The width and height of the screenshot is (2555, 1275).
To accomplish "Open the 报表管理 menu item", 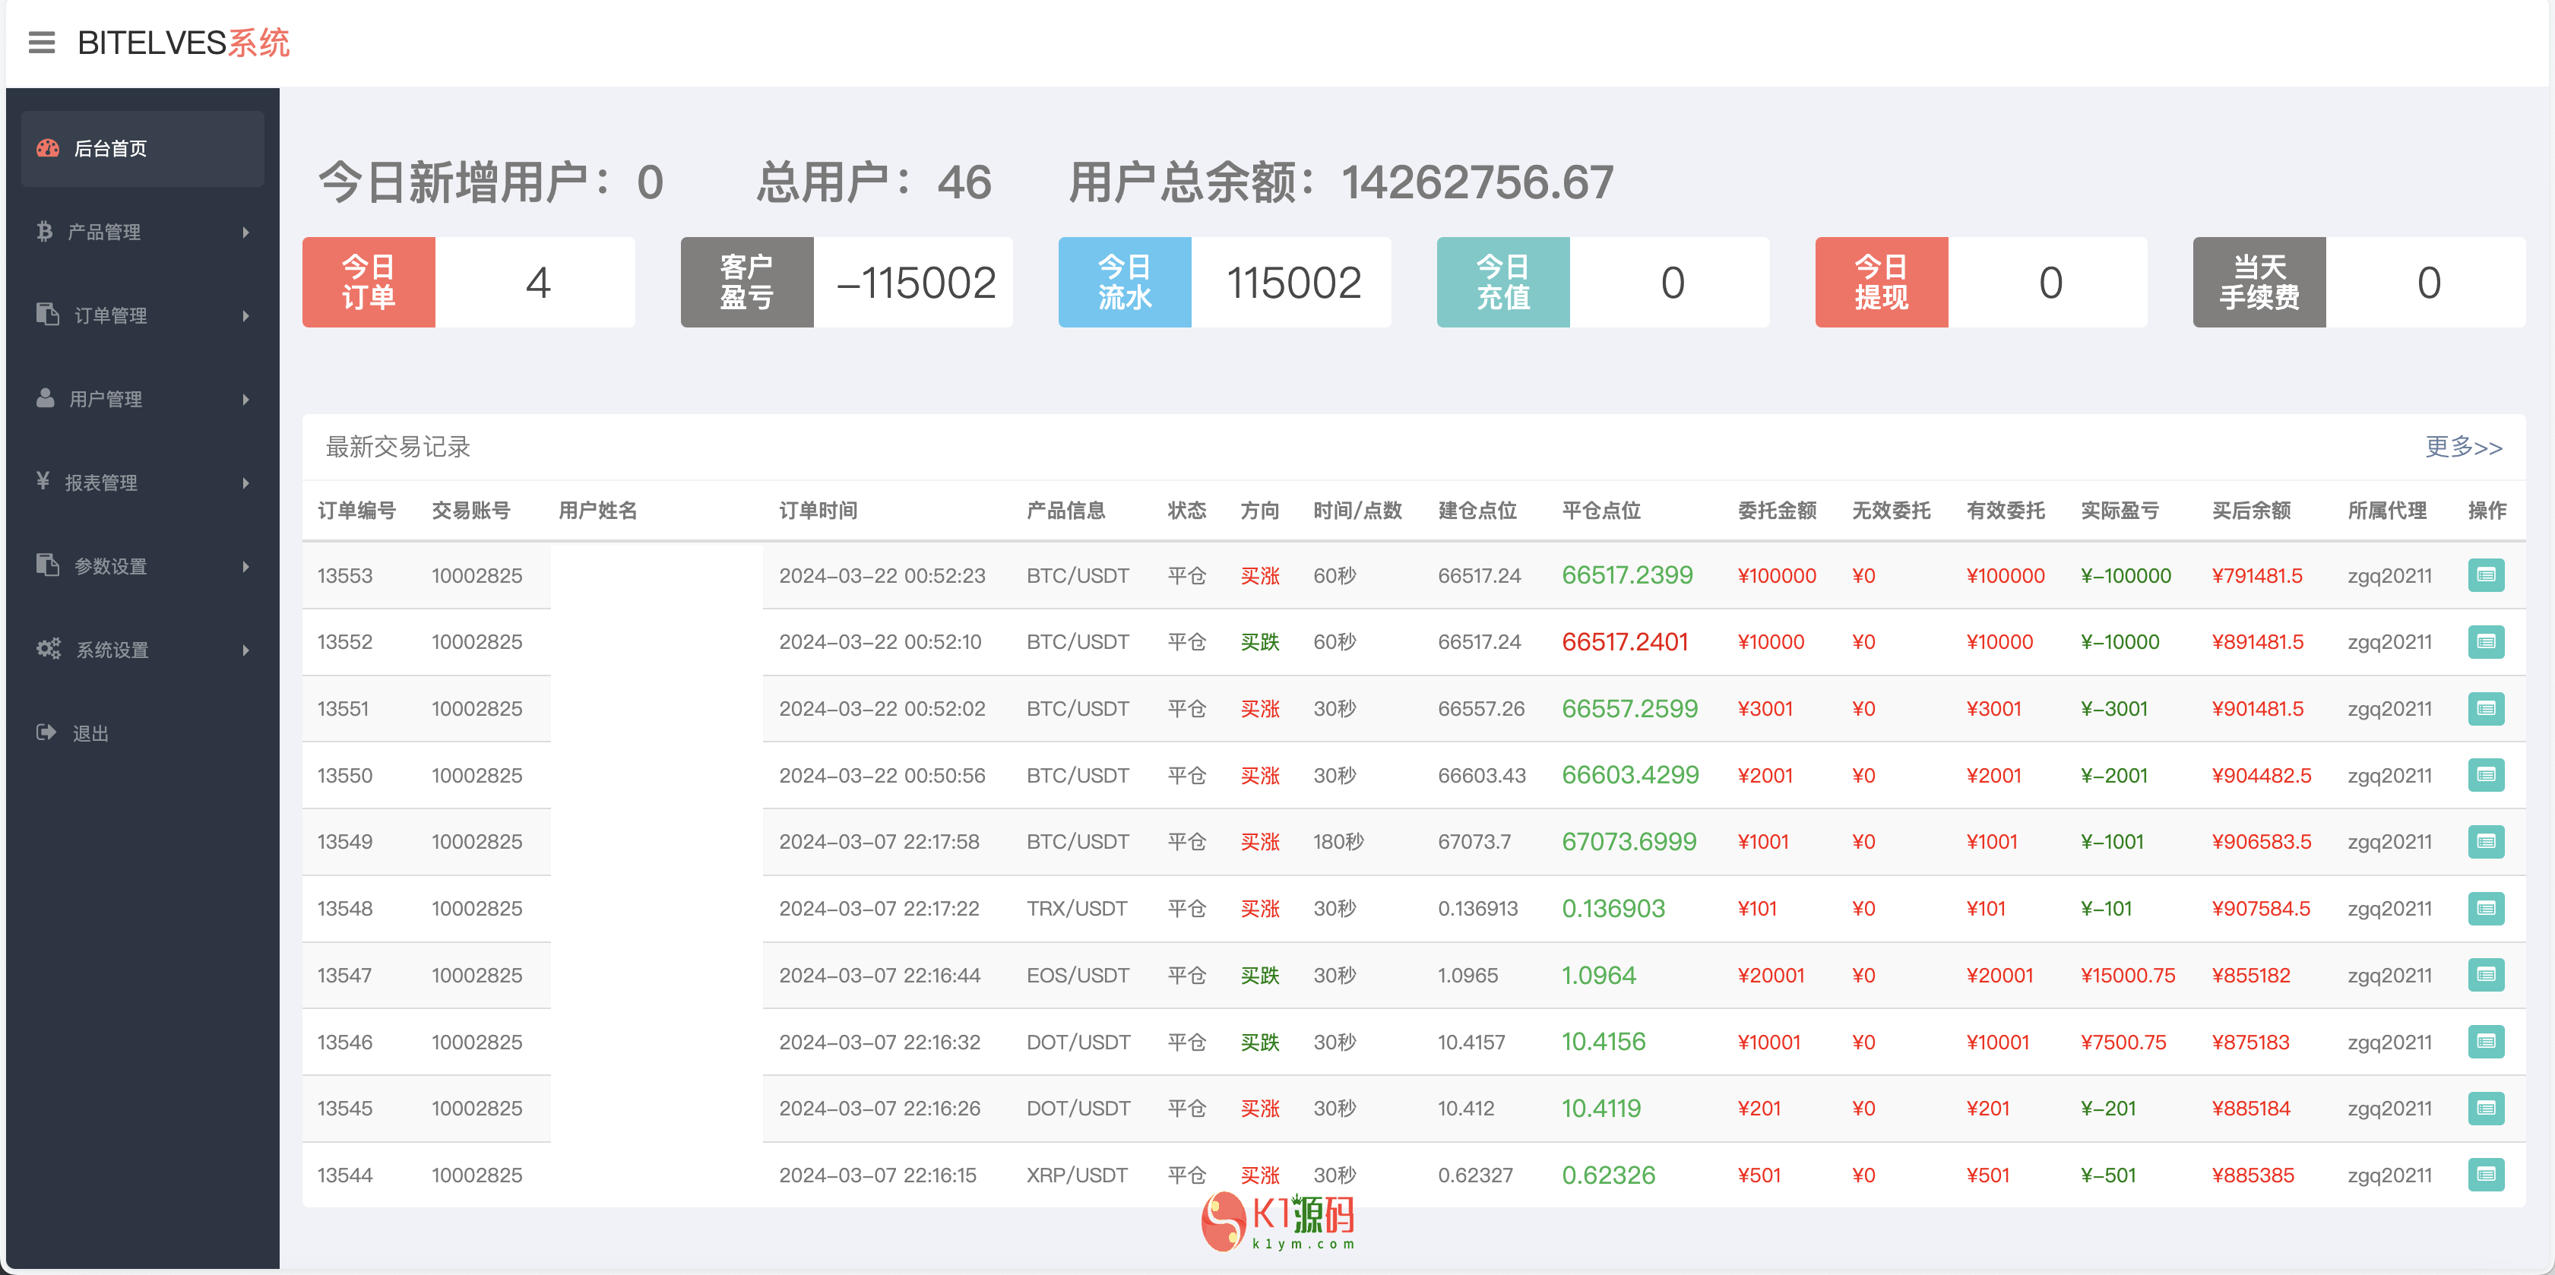I will tap(101, 482).
